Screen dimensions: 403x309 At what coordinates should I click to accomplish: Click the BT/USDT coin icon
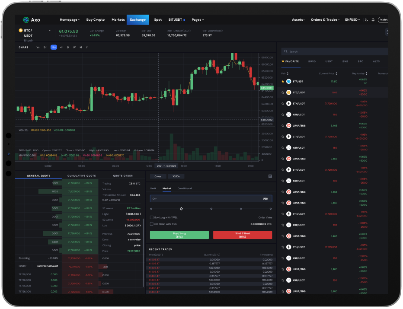click(288, 81)
